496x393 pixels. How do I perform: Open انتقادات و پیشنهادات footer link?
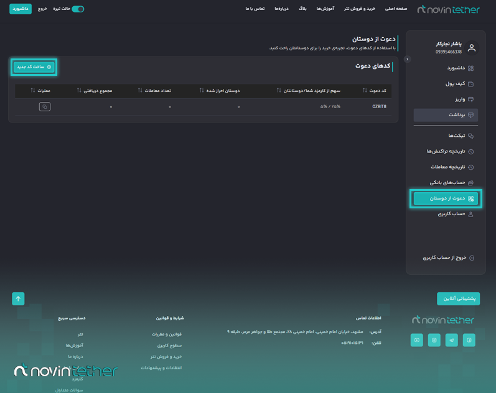161,368
